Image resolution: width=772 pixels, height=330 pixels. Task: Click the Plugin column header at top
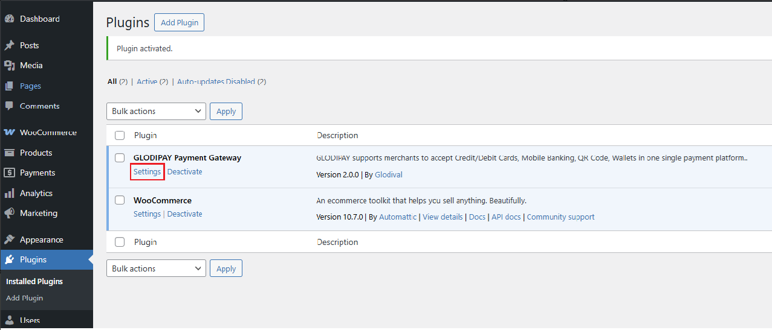[146, 135]
